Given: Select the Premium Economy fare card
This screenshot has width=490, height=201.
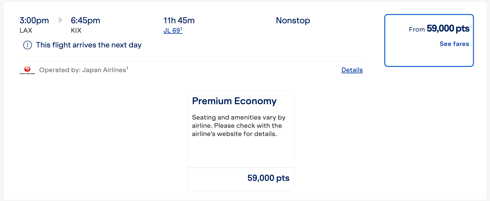Looking at the screenshot, I should tap(240, 140).
